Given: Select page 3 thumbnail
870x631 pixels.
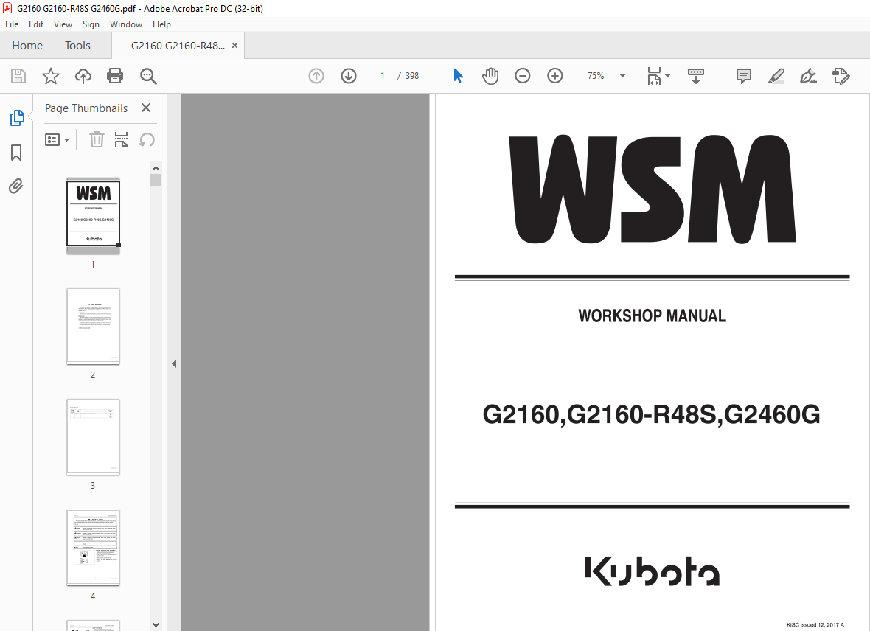Looking at the screenshot, I should (93, 436).
